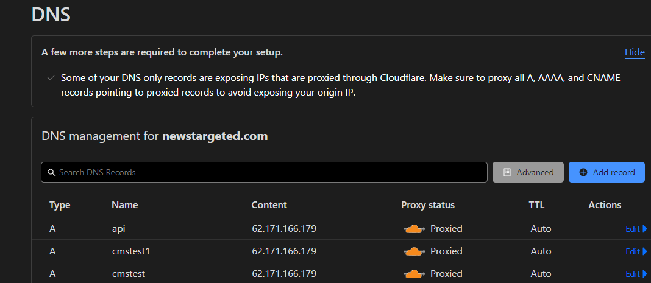This screenshot has width=651, height=283.
Task: Sort by the Name column header
Action: tap(124, 205)
